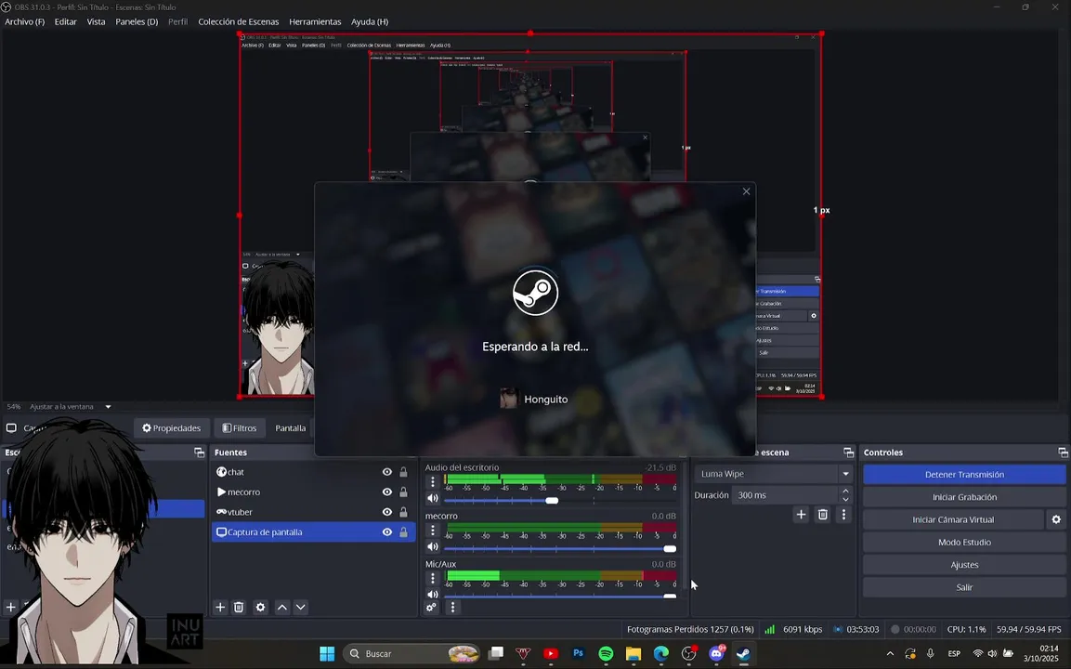Add a scene transition with the plus icon
Viewport: 1071px width, 669px height.
(x=802, y=515)
